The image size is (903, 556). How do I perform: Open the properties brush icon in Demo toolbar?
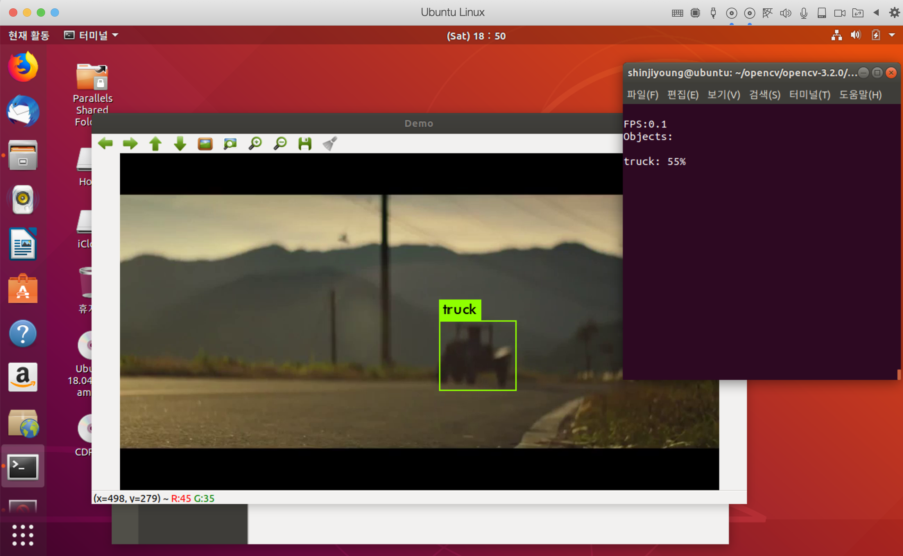(x=330, y=144)
